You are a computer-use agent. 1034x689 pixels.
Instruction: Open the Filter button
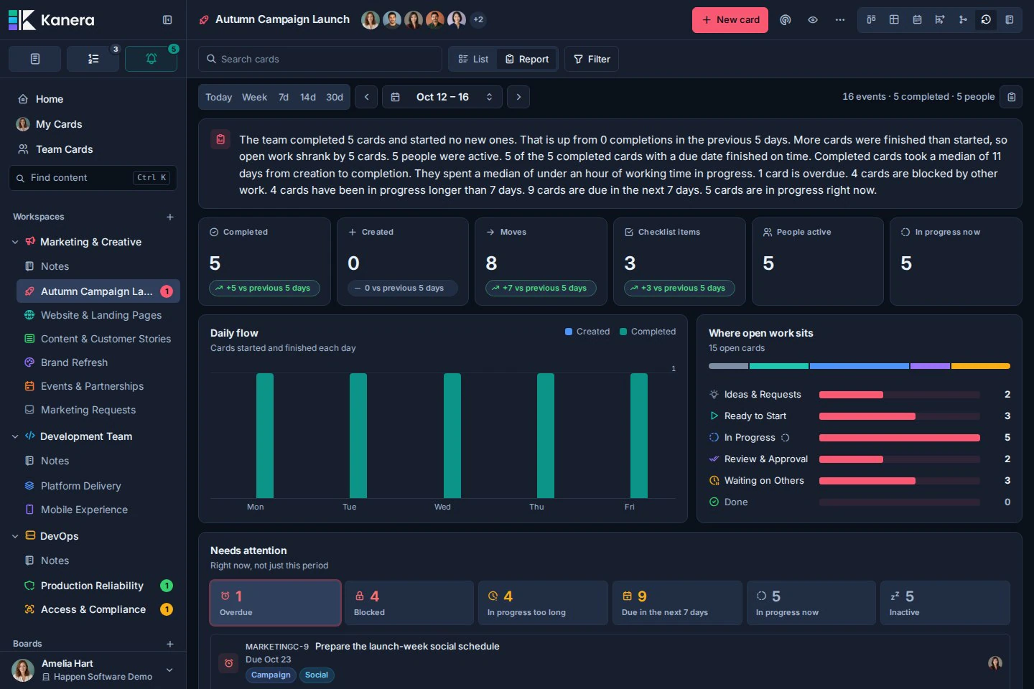(592, 59)
